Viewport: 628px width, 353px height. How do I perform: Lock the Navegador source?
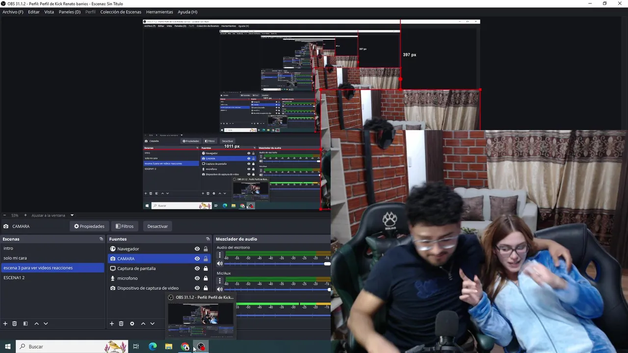tap(206, 249)
